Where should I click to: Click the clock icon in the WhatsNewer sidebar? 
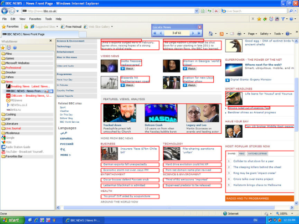pyautogui.click(x=9, y=48)
